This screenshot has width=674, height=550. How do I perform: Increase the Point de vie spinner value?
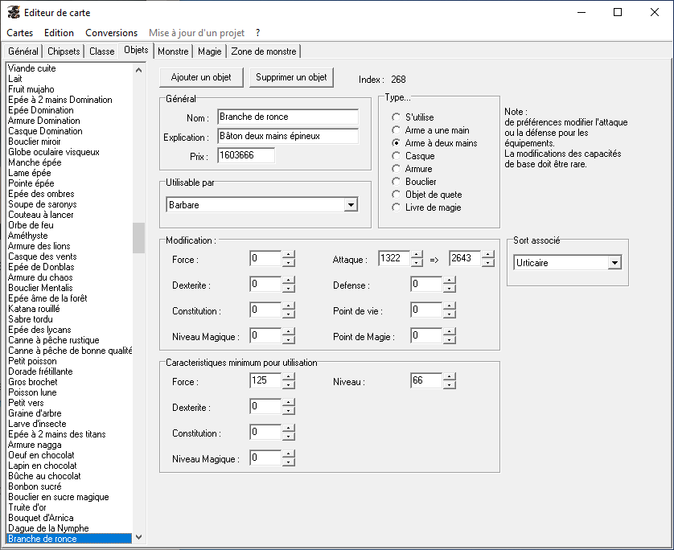449,306
